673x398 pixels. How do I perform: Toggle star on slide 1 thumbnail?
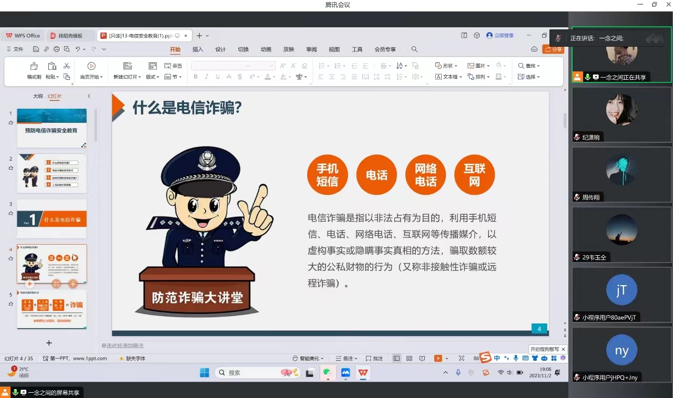pyautogui.click(x=11, y=122)
